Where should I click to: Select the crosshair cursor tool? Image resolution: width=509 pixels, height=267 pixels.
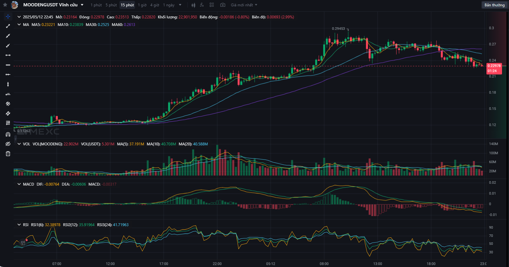coord(8,16)
